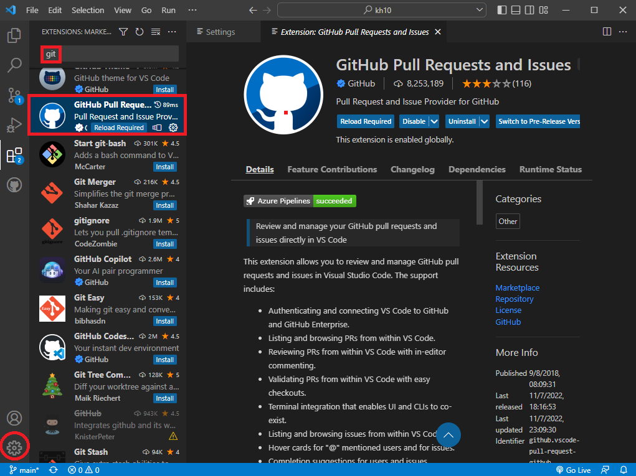636x476 pixels.
Task: Clear extensions search results icon
Action: pos(156,32)
